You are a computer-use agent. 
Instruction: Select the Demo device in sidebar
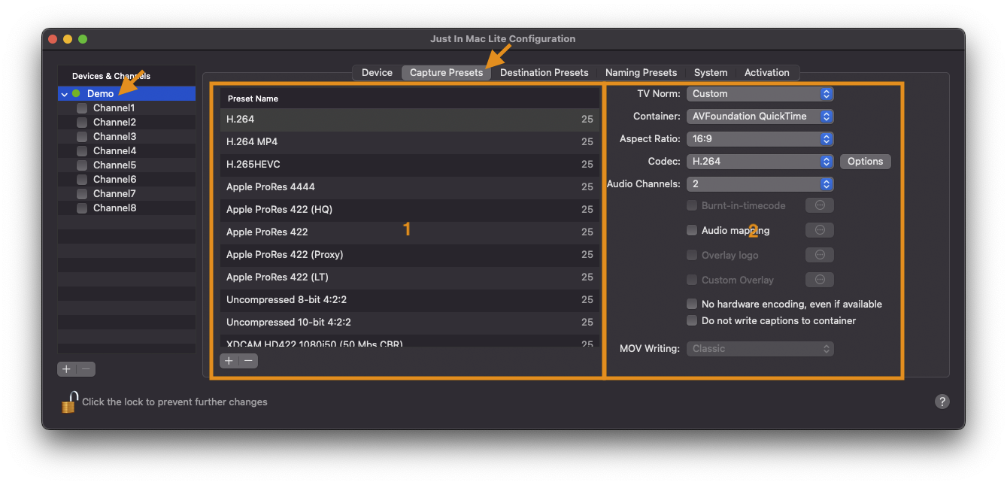pos(126,94)
